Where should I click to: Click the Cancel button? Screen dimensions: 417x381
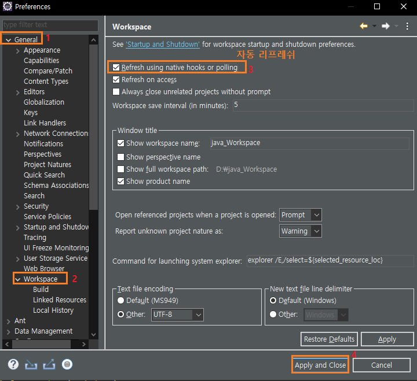381,365
